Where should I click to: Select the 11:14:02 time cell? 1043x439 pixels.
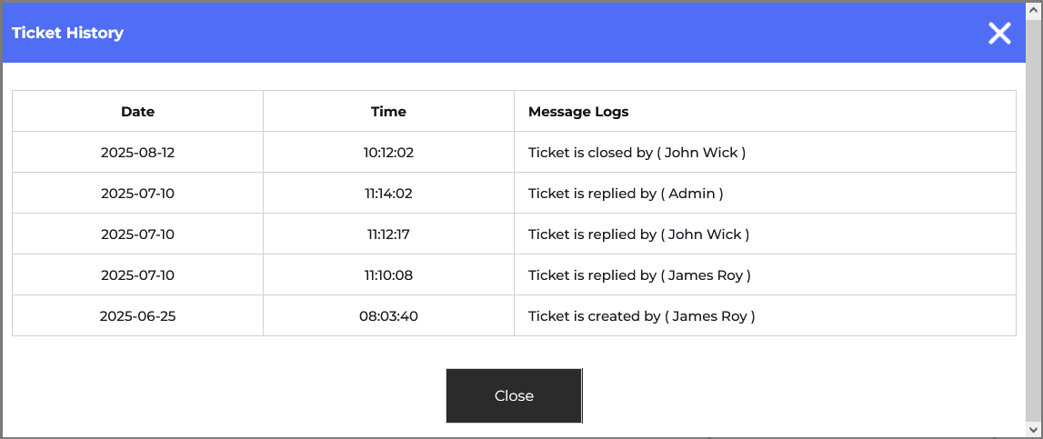coord(388,194)
